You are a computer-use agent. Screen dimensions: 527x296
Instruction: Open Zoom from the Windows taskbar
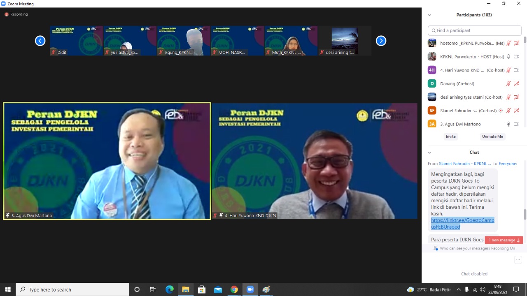250,289
